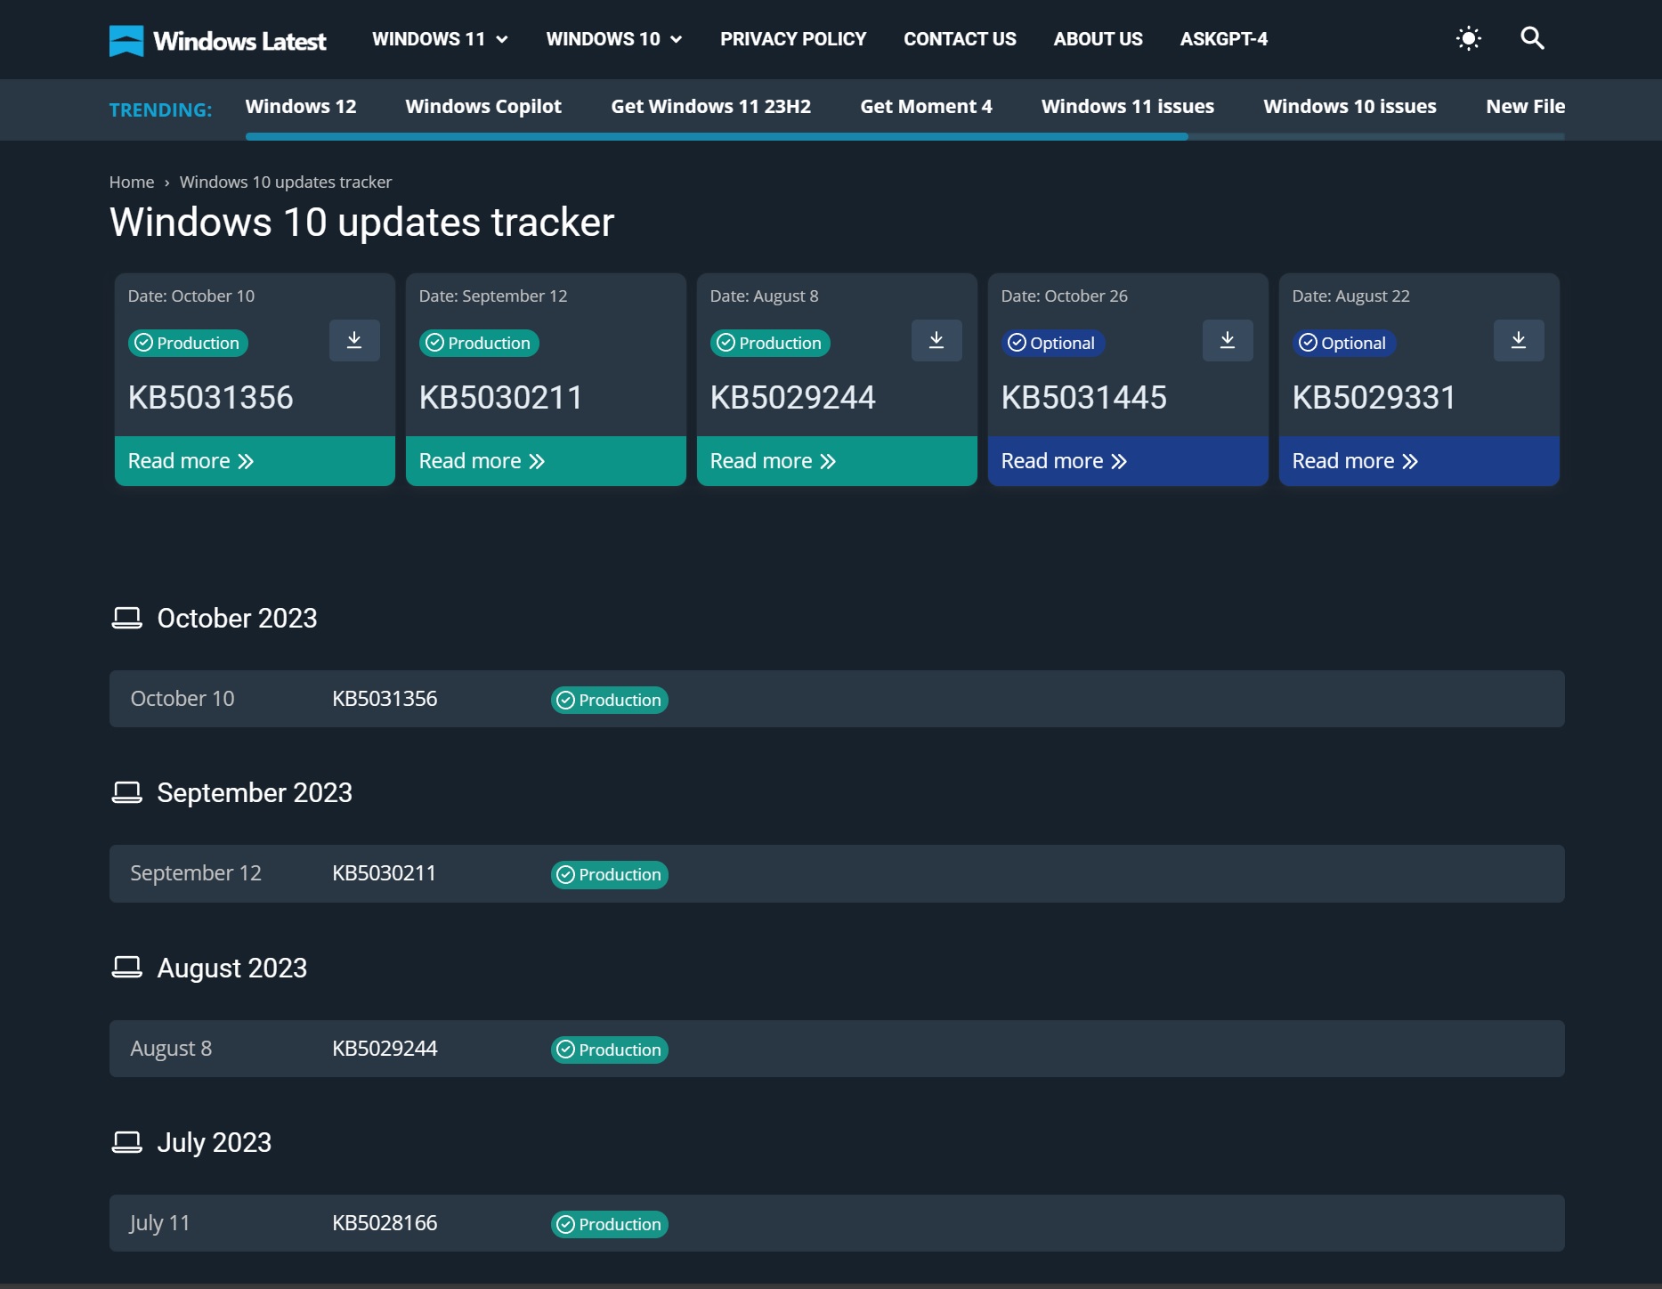Click Production badge on KB5031356 card
The image size is (1662, 1289).
(x=188, y=343)
